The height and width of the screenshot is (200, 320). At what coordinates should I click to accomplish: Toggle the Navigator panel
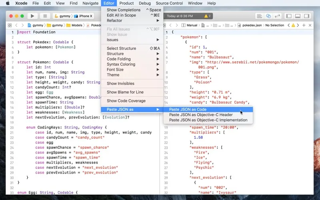tap(289, 16)
